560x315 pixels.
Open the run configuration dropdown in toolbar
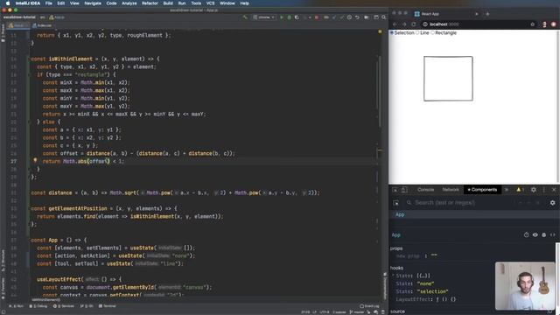tap(264, 17)
